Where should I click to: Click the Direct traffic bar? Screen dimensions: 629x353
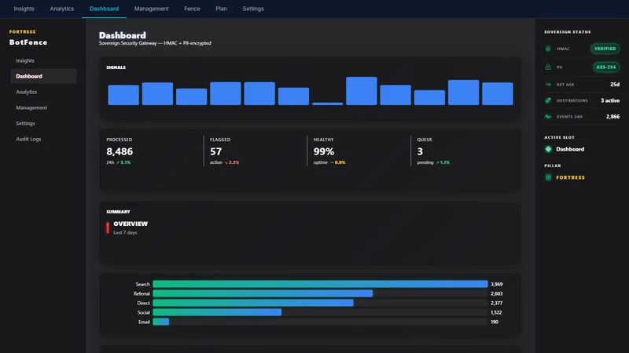coord(253,303)
